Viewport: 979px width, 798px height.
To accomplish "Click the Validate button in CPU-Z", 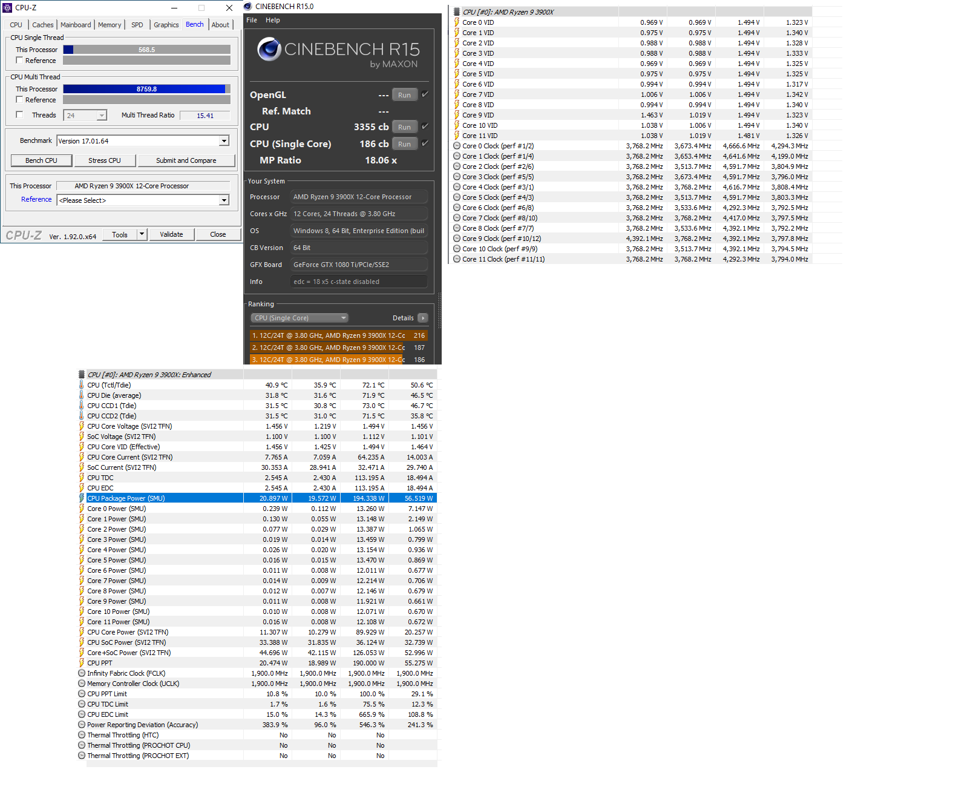I will coord(171,234).
